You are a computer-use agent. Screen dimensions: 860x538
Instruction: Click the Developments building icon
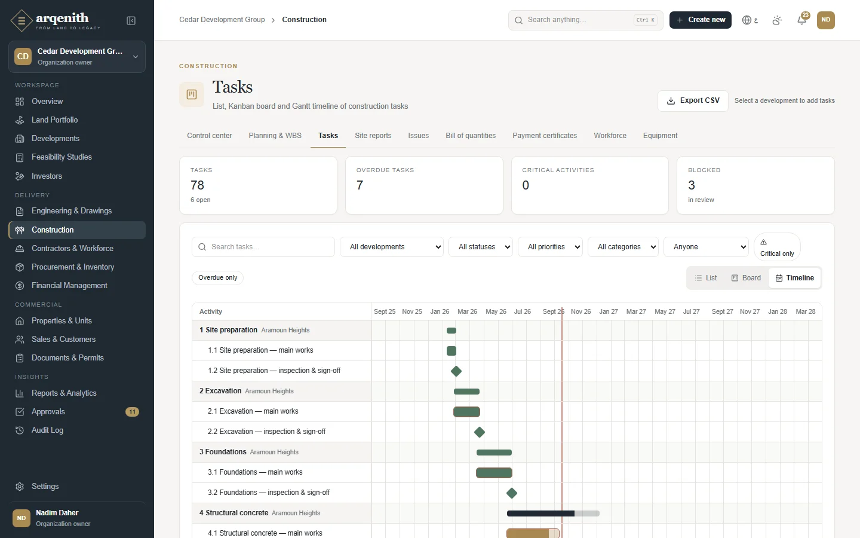(x=20, y=139)
